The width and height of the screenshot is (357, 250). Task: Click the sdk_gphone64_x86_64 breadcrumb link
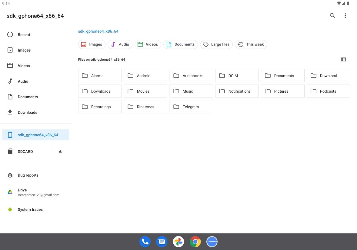click(98, 31)
